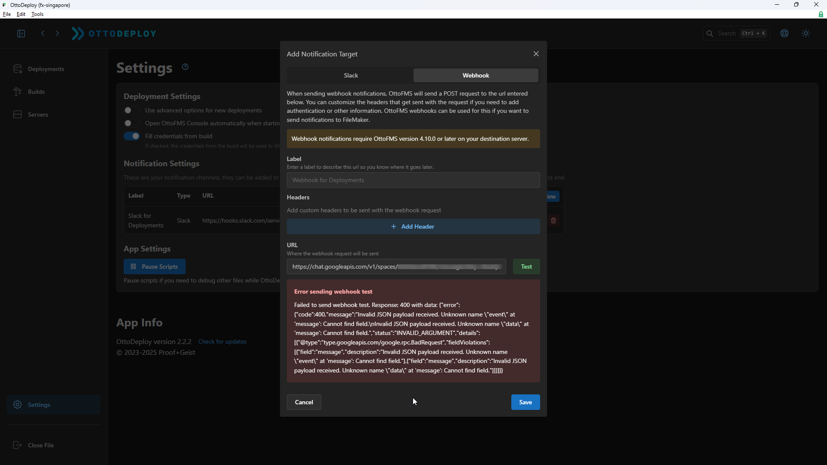Open Builds in the sidebar
This screenshot has width=827, height=465.
pos(53,92)
